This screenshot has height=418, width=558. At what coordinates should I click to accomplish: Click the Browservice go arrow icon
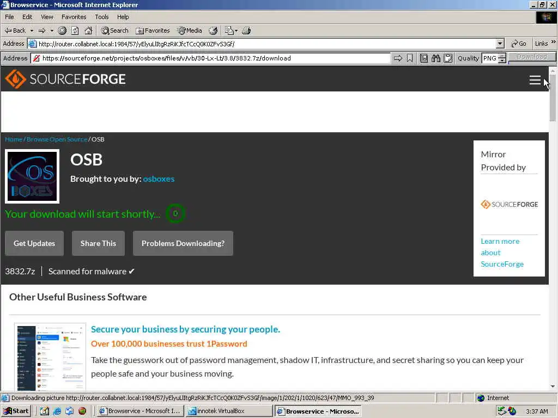(398, 58)
